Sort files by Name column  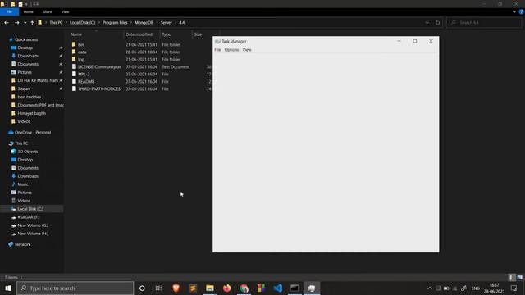pyautogui.click(x=76, y=34)
